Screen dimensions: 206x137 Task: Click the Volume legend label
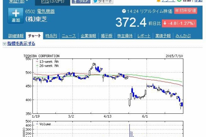pos(44,124)
